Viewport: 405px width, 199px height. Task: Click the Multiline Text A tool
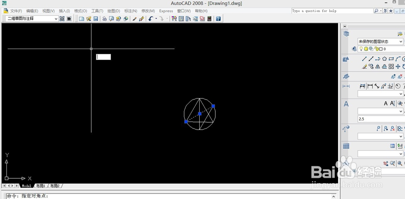(x=386, y=103)
